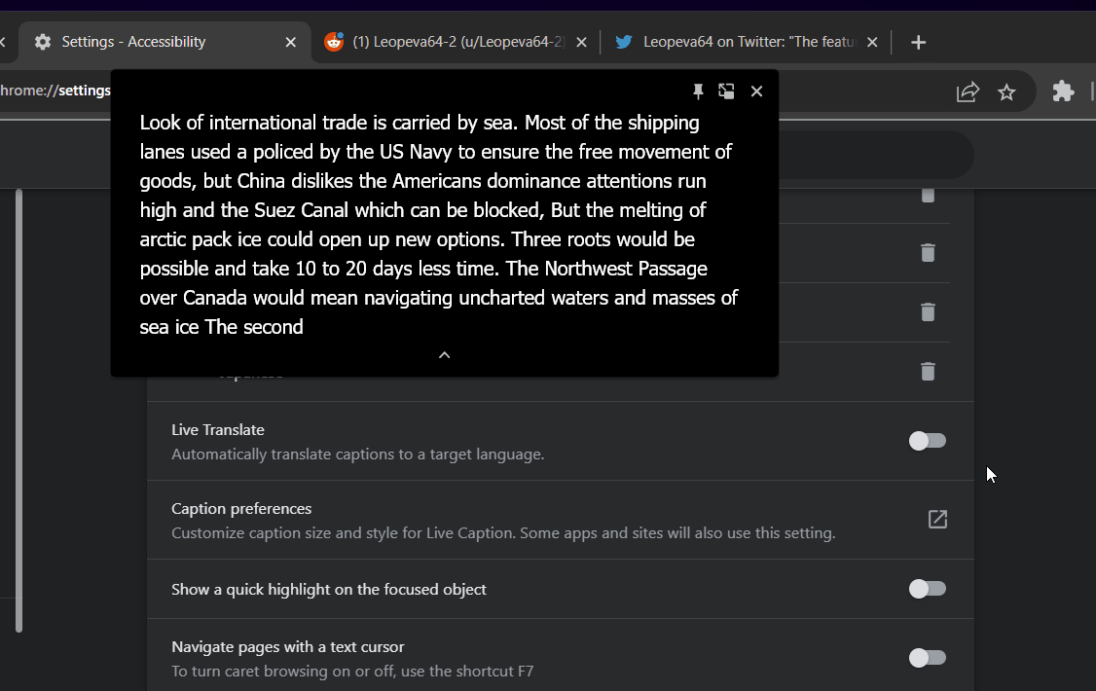This screenshot has height=691, width=1096.
Task: Open Caption preferences with the external link icon
Action: [x=936, y=520]
